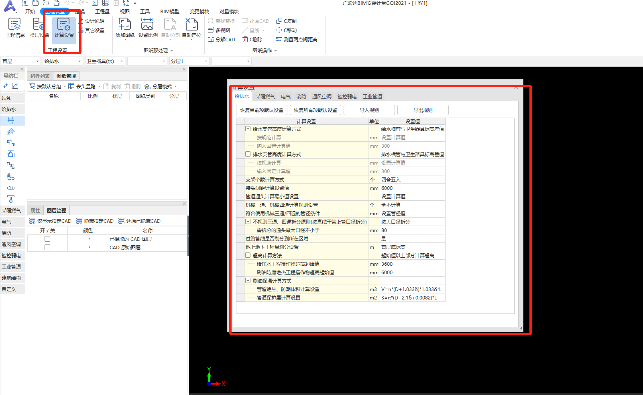The height and width of the screenshot is (395, 643).
Task: Select 建筑结构 in navigation sidebar
Action: (12, 278)
